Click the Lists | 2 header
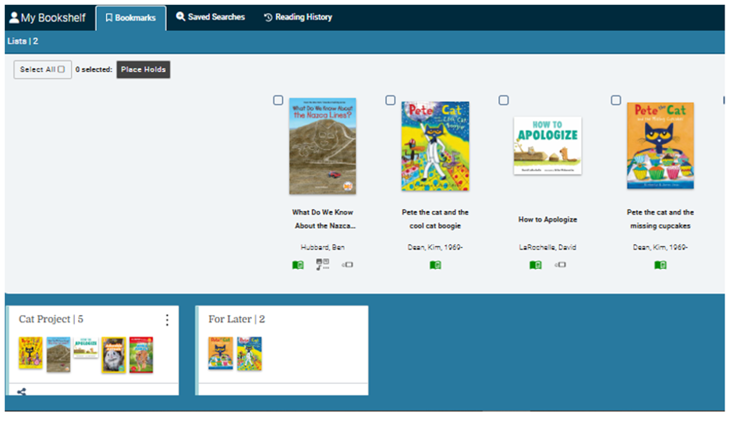The height and width of the screenshot is (421, 744). coord(23,41)
